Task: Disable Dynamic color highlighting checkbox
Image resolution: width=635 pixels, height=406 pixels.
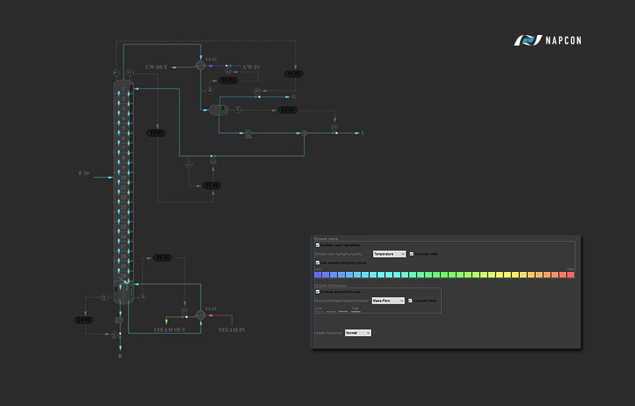Action: [317, 245]
